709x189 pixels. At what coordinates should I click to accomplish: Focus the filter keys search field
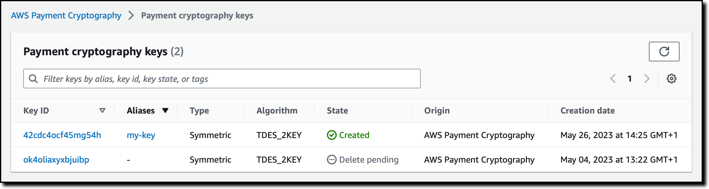[227, 79]
